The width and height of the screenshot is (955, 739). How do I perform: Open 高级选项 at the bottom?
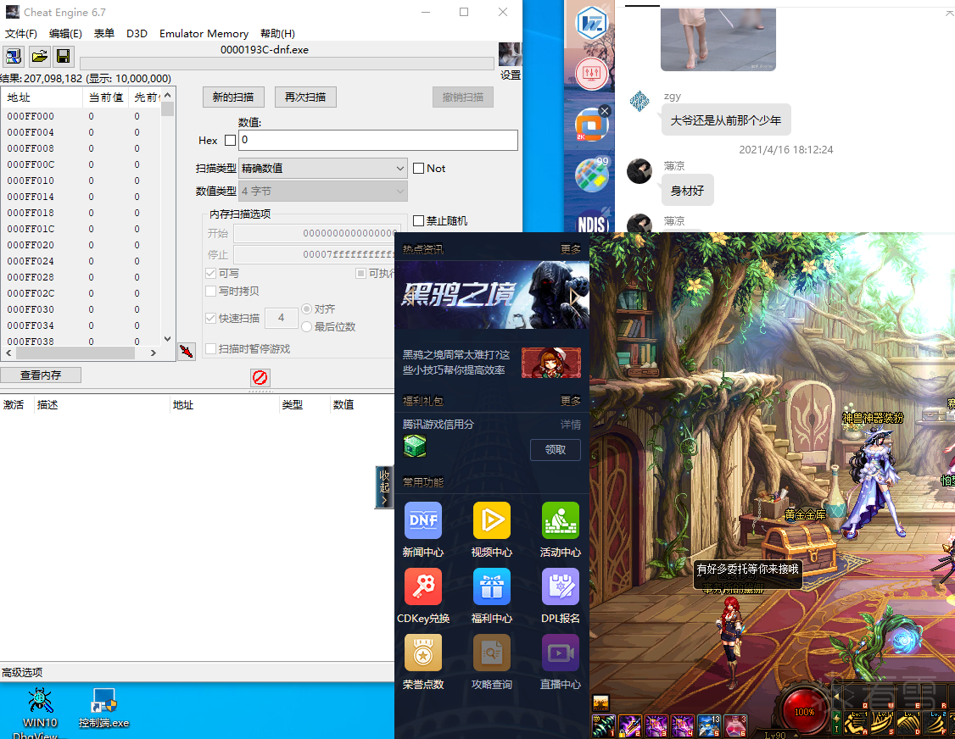pos(22,673)
